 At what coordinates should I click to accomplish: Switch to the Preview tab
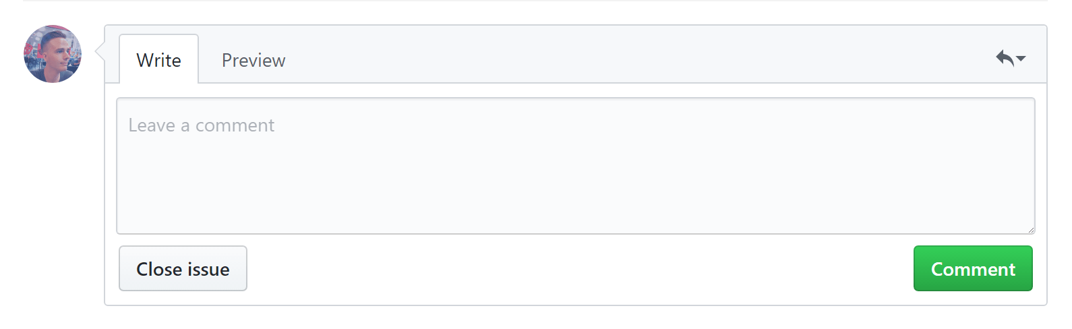click(x=254, y=60)
